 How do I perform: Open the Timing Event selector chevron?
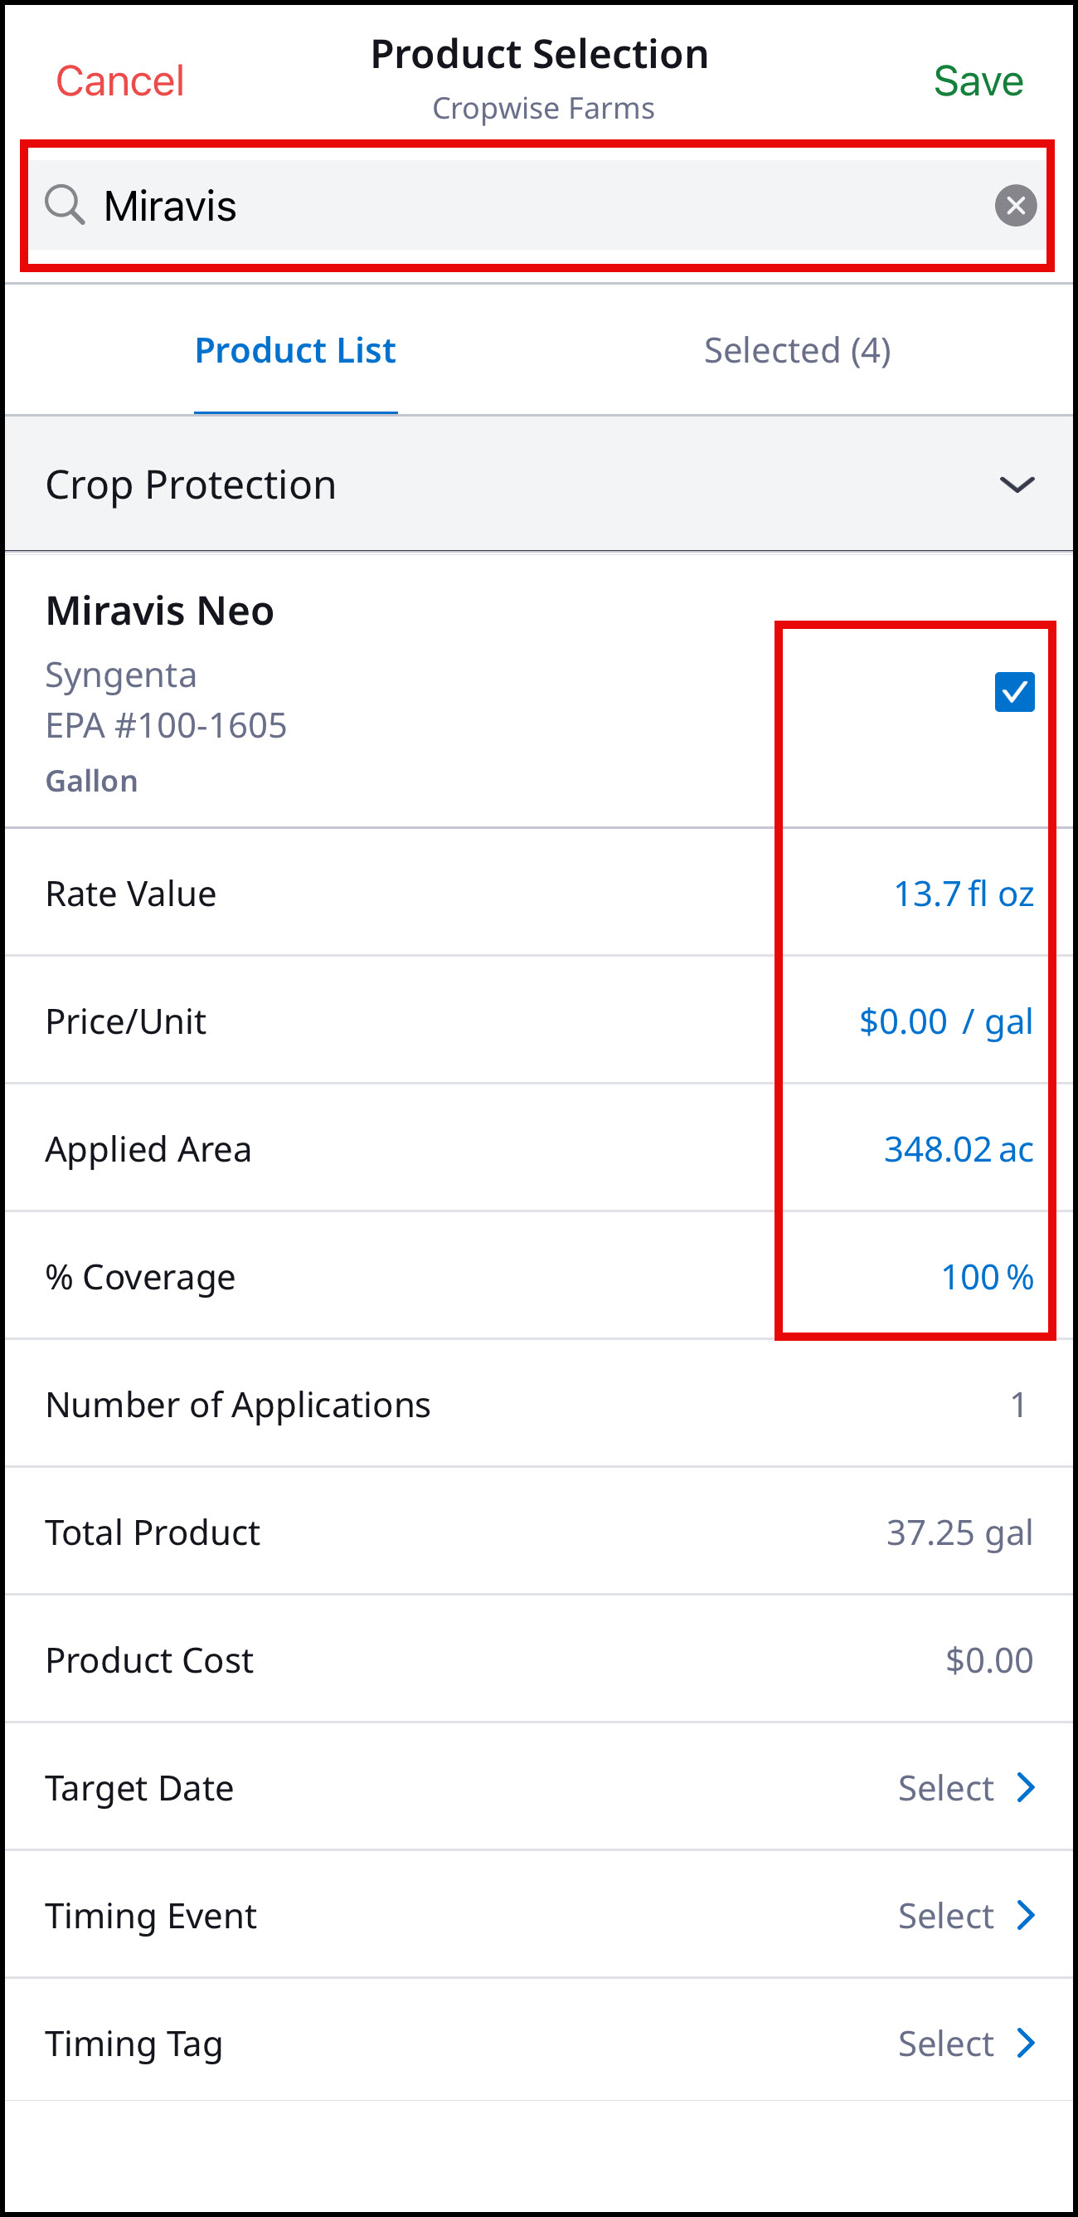[x=1025, y=1916]
